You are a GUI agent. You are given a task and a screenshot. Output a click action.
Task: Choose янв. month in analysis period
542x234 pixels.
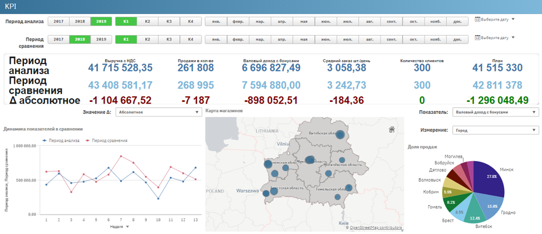click(x=216, y=22)
